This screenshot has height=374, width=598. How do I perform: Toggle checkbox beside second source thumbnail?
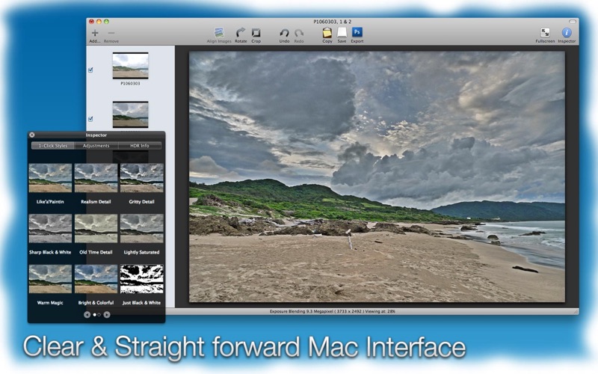[x=90, y=119]
